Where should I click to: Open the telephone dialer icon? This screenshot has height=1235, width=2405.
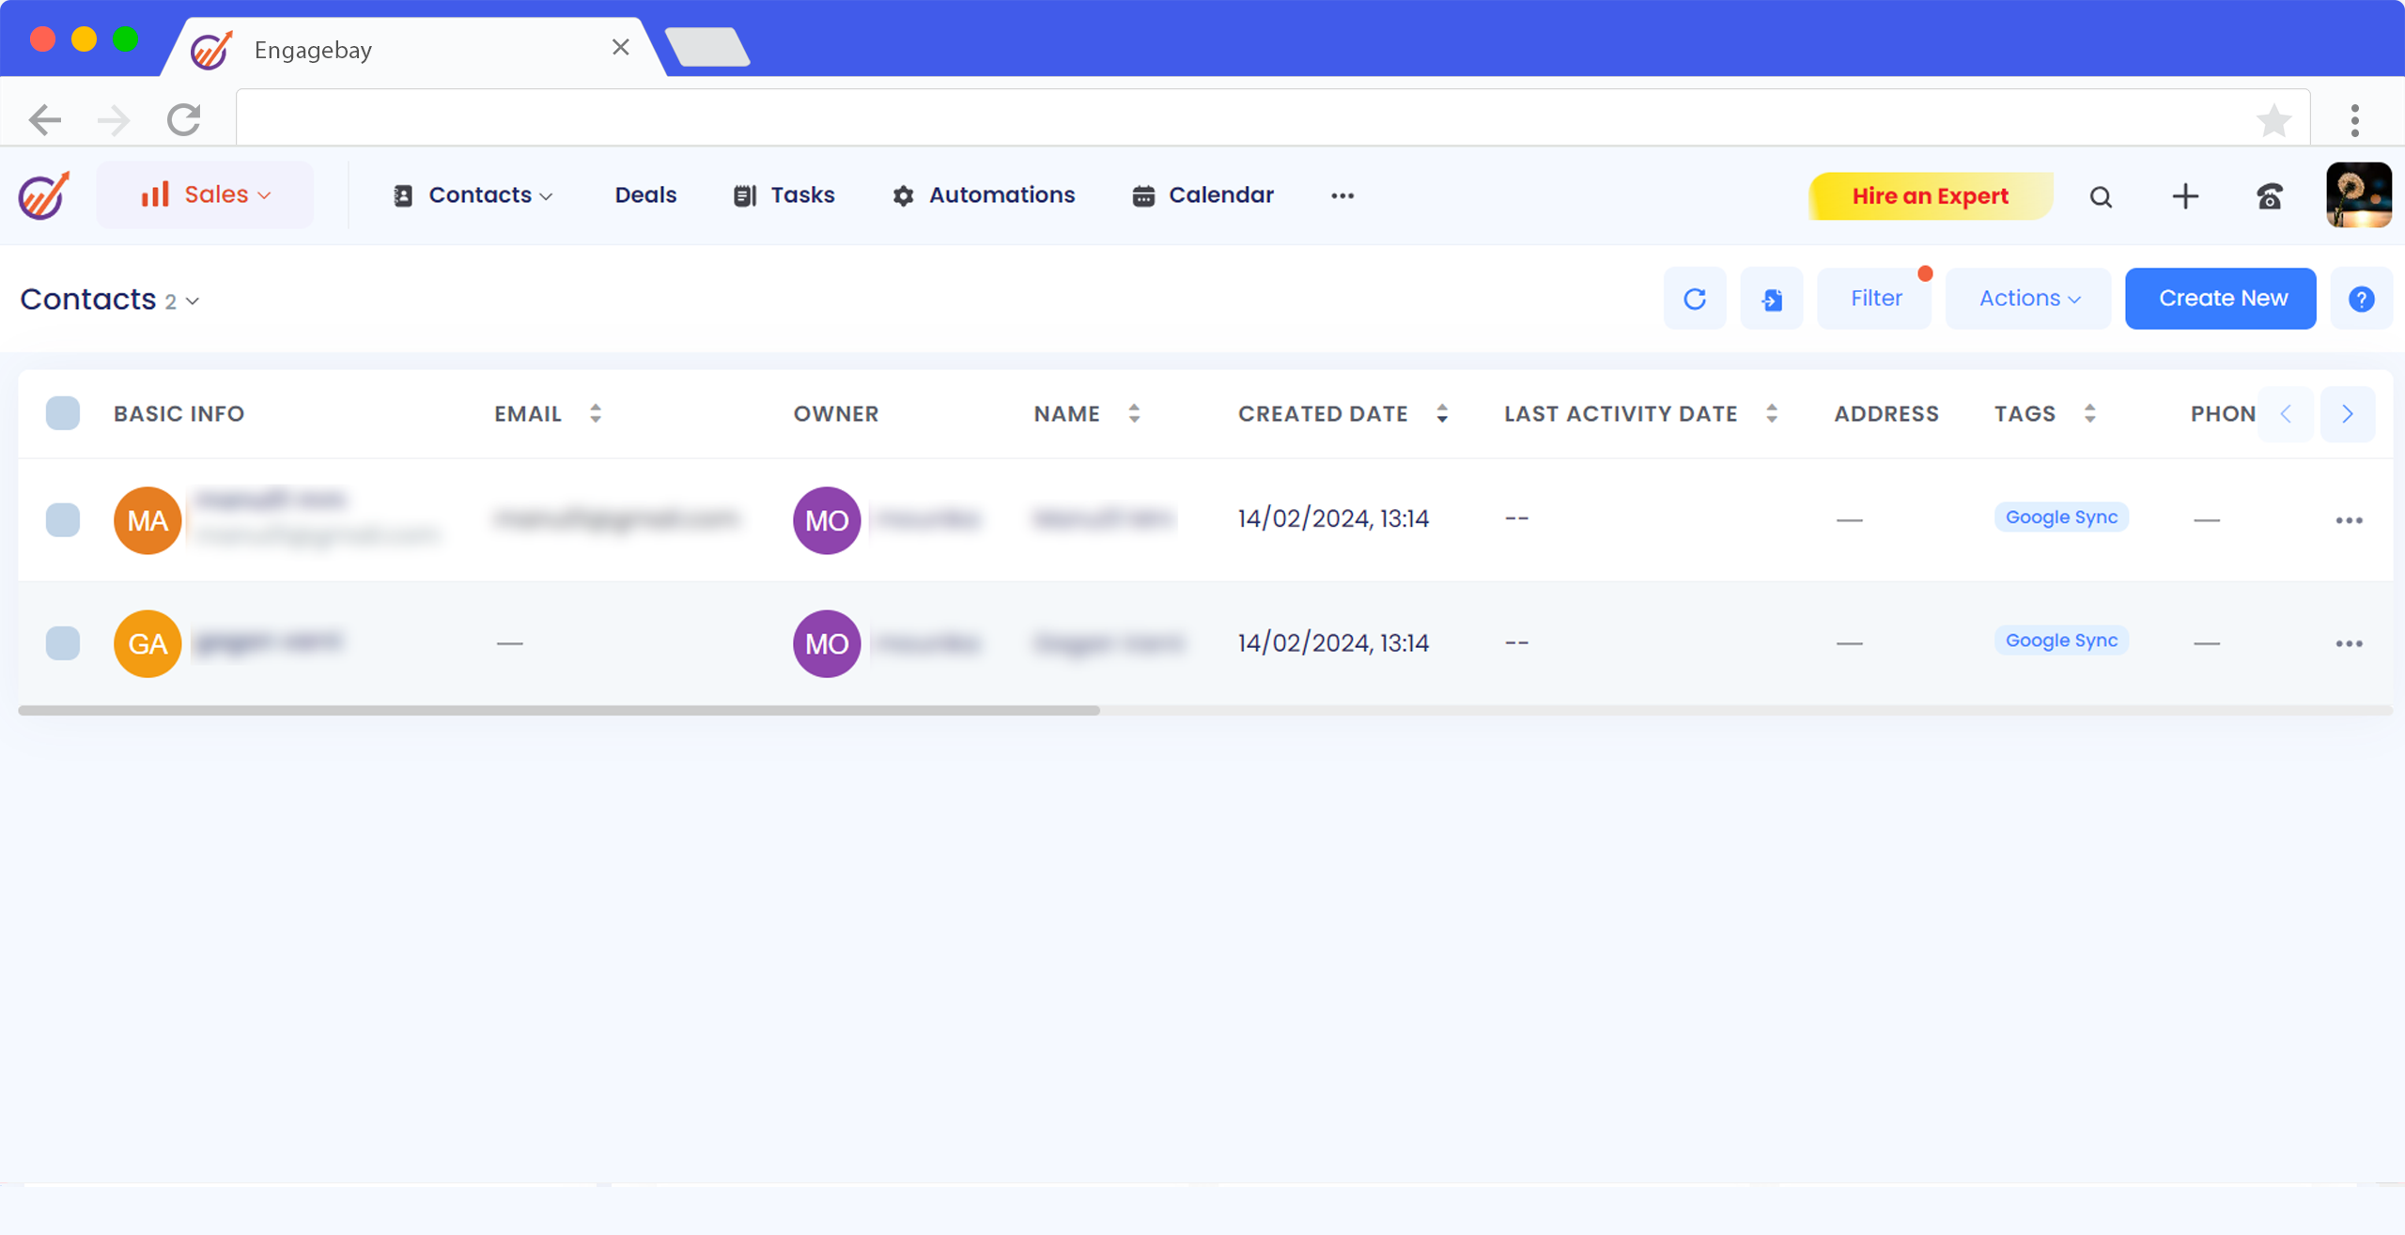point(2269,196)
